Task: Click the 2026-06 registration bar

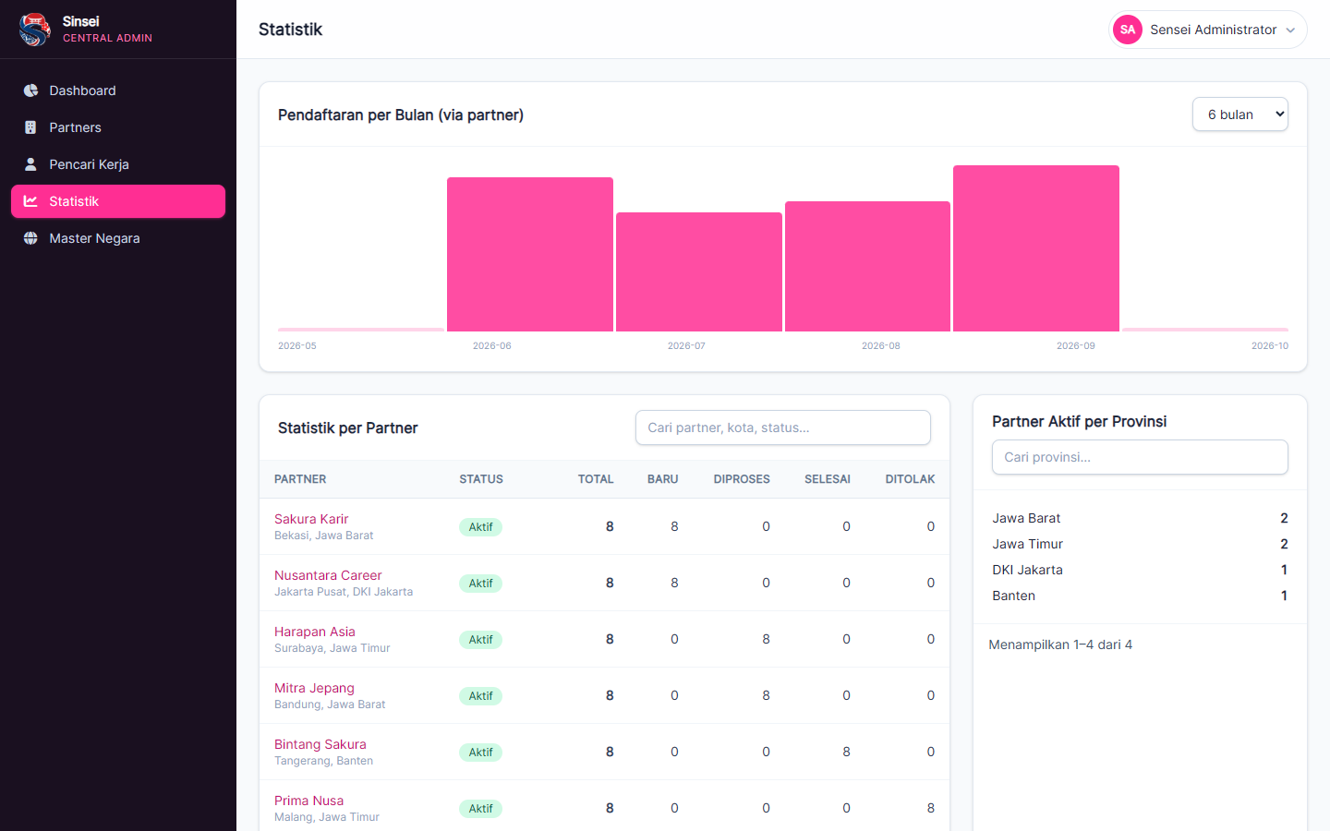Action: click(530, 254)
